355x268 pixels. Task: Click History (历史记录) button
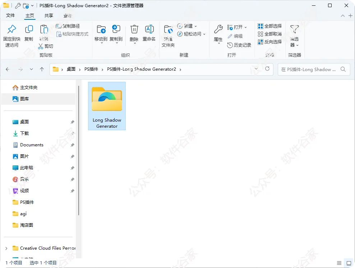(x=239, y=45)
